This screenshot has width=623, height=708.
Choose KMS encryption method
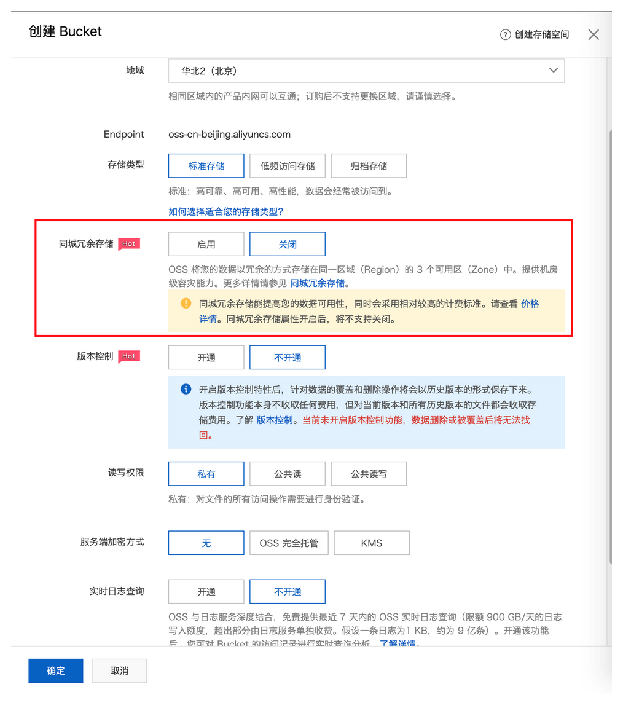372,543
